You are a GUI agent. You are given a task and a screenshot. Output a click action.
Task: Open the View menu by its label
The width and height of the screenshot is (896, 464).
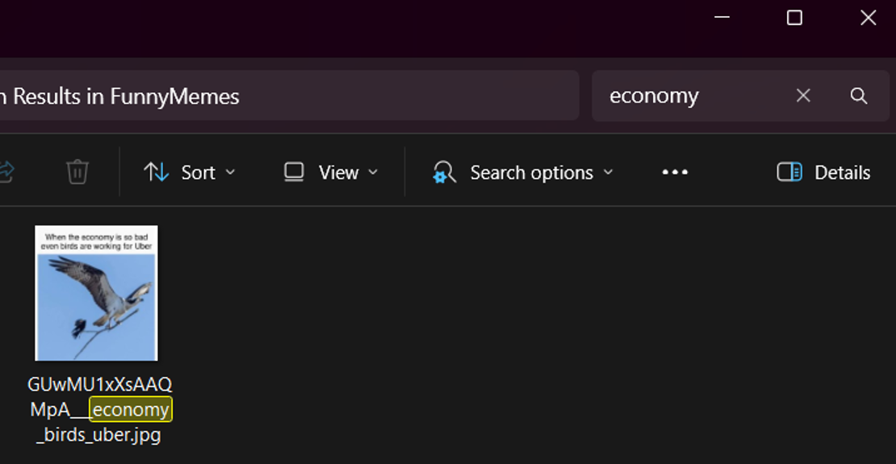339,173
